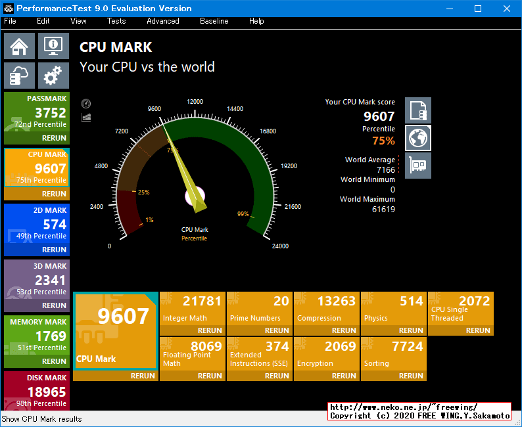Select the PASSMARK 3752 score tile
522x427 pixels.
37,112
